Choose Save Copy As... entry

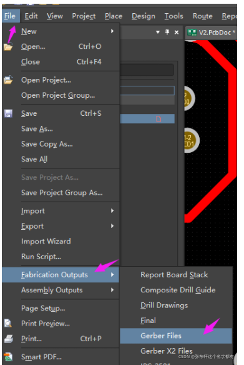[x=61, y=144]
